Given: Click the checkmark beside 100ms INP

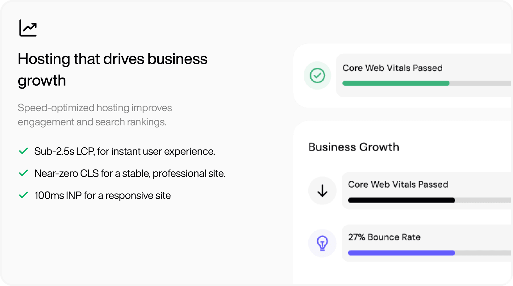Looking at the screenshot, I should point(23,195).
